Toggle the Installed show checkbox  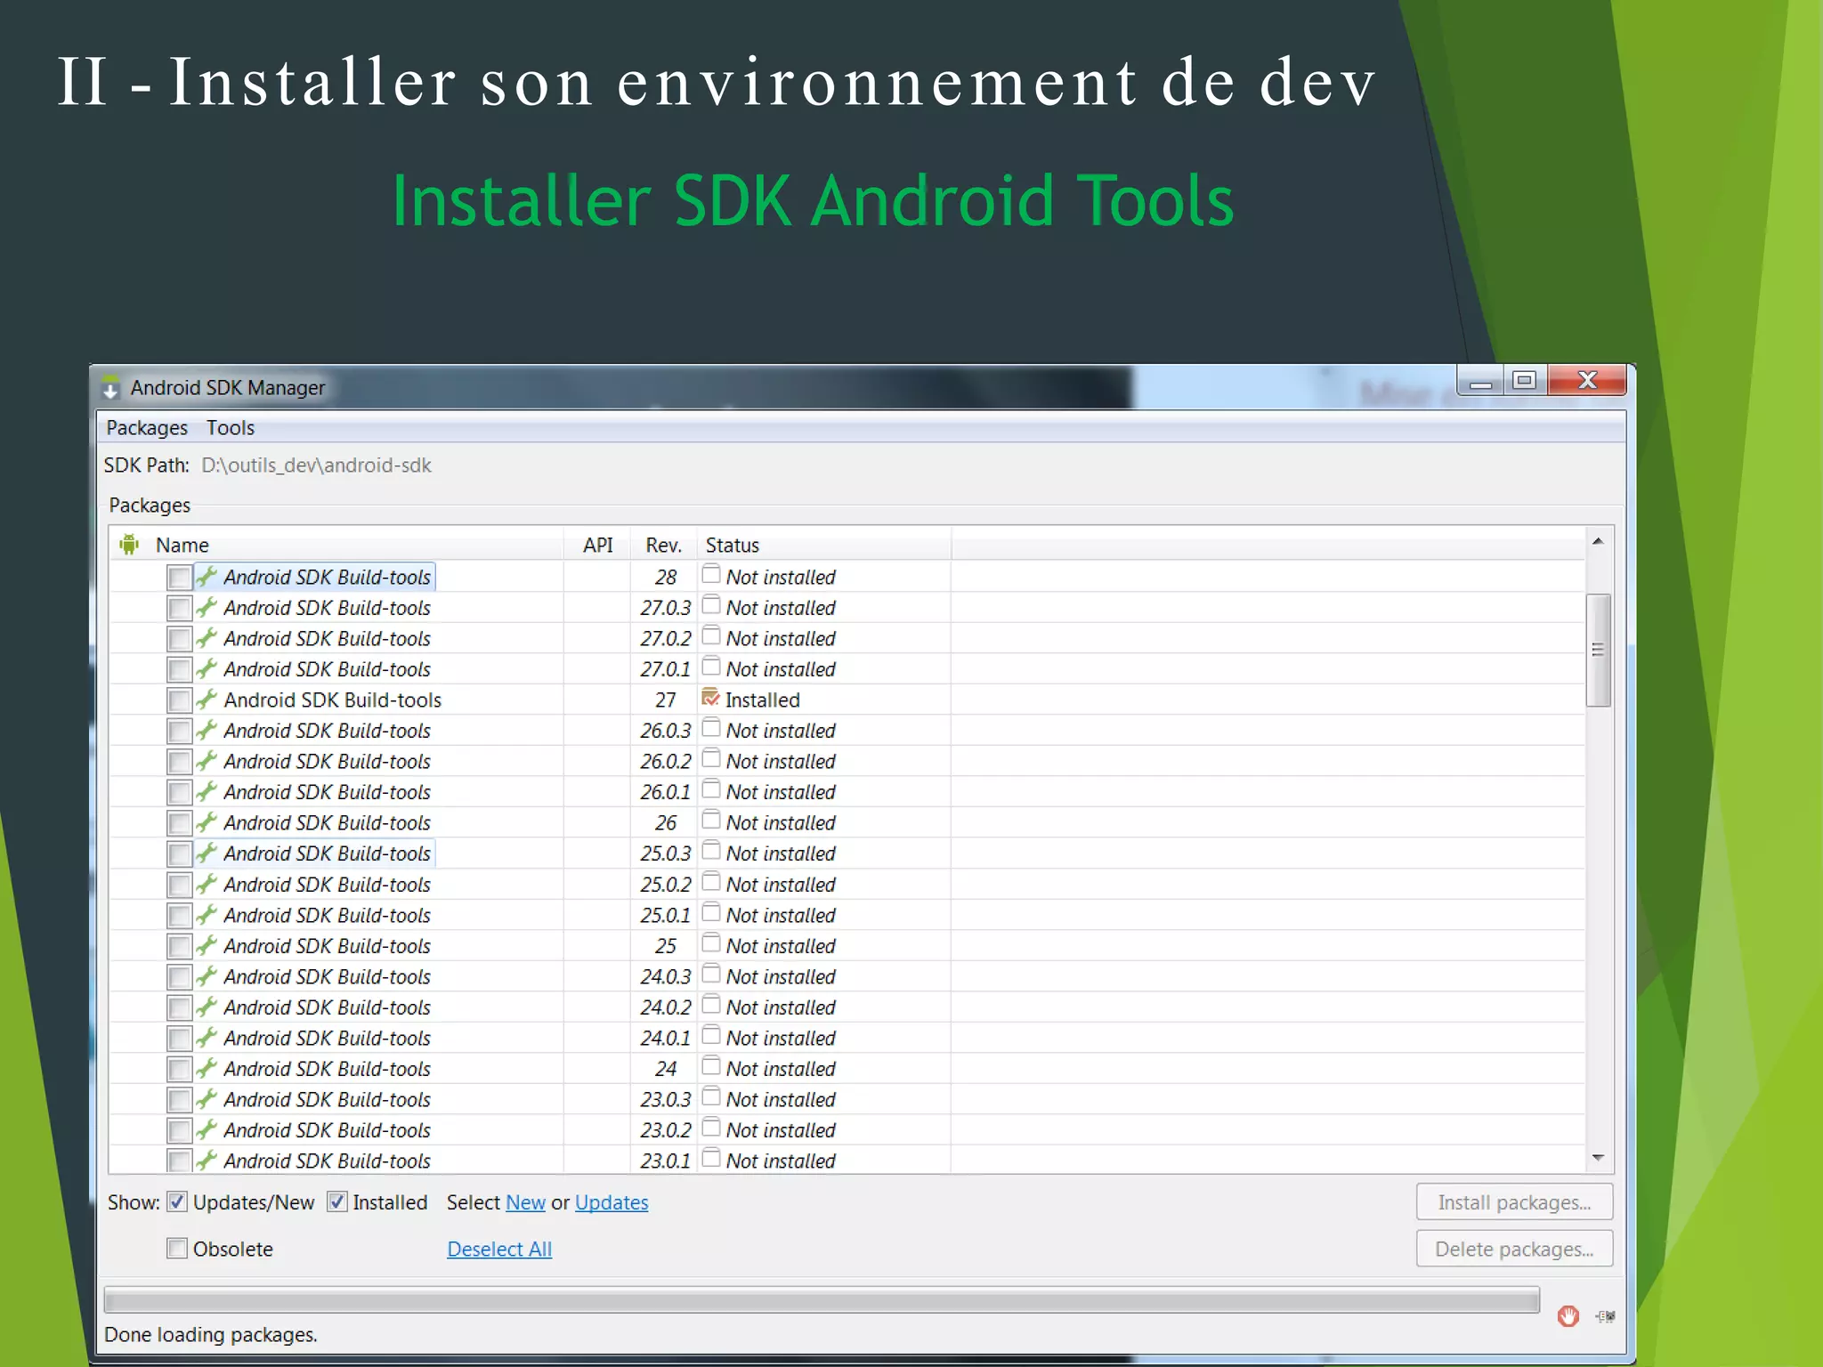[337, 1202]
